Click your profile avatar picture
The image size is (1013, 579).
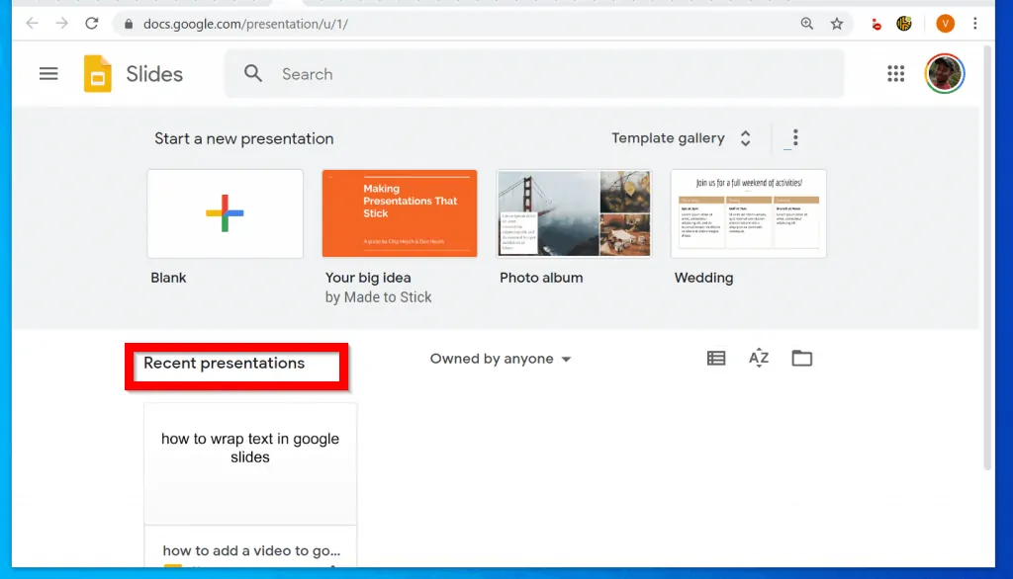(x=945, y=73)
